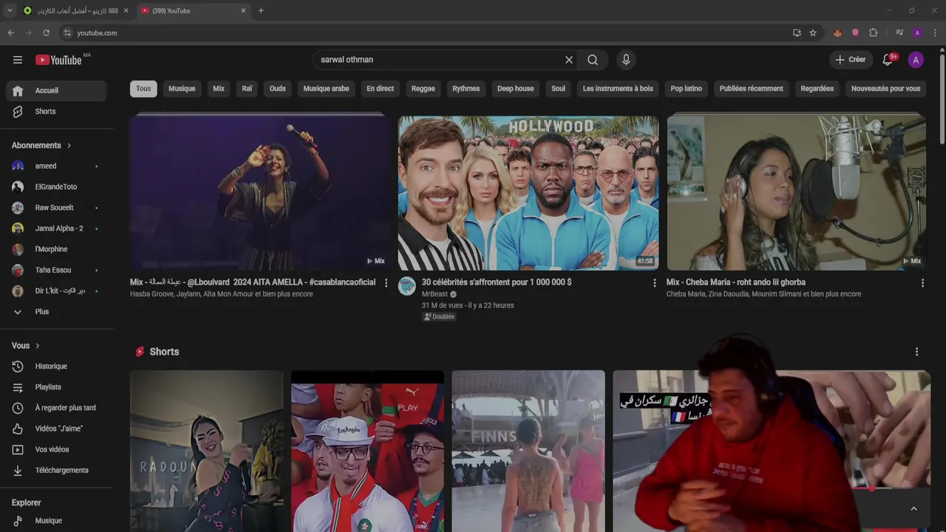Open options menu for AITA AMELLA mix
The width and height of the screenshot is (946, 532).
click(x=386, y=283)
